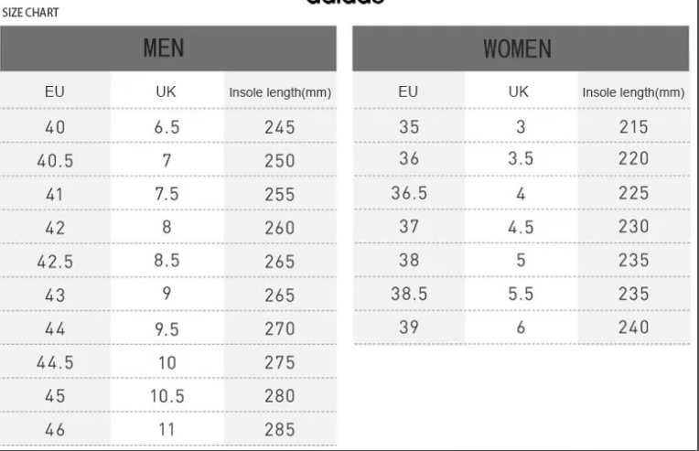699x451 pixels.
Task: Select men's UK size 9.5
Action: tap(167, 329)
